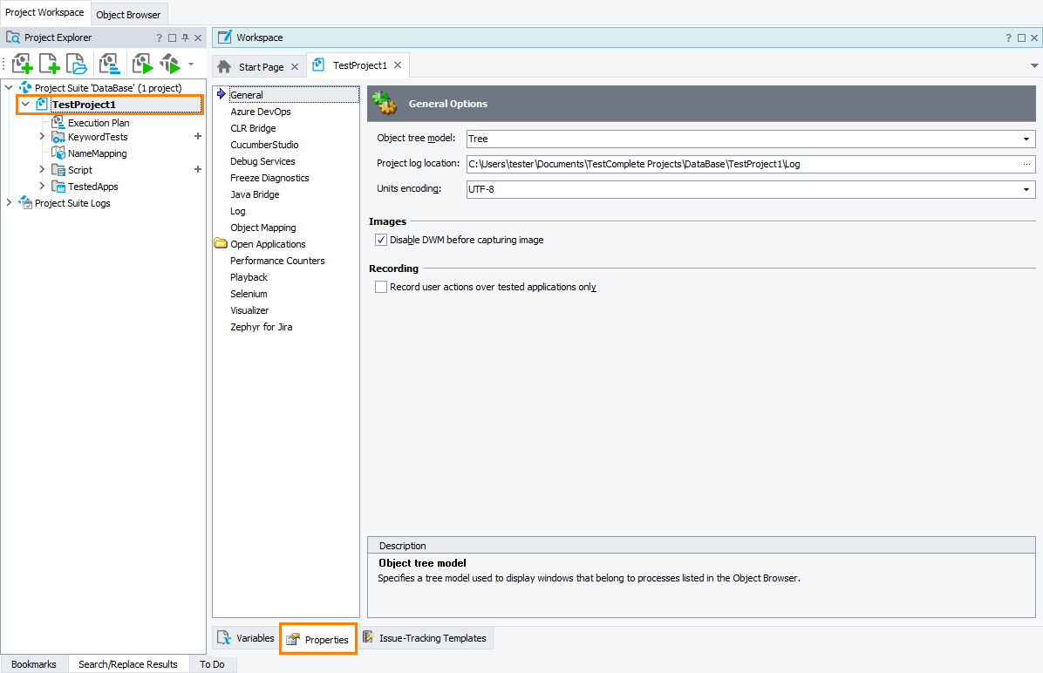Click the Add New Project toolbar icon
Viewport: 1043px width, 673px height.
click(x=22, y=63)
